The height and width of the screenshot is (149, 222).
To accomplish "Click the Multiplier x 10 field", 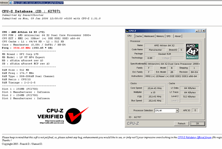I will 154,92.
